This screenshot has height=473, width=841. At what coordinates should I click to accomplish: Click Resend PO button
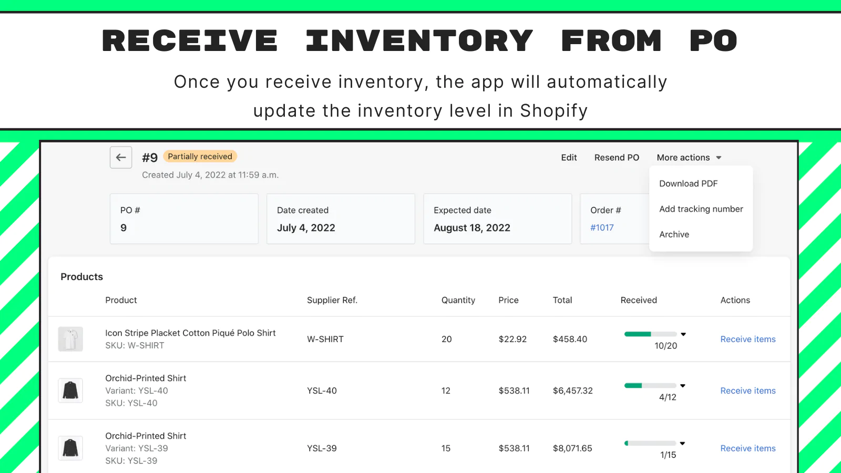[x=617, y=158]
